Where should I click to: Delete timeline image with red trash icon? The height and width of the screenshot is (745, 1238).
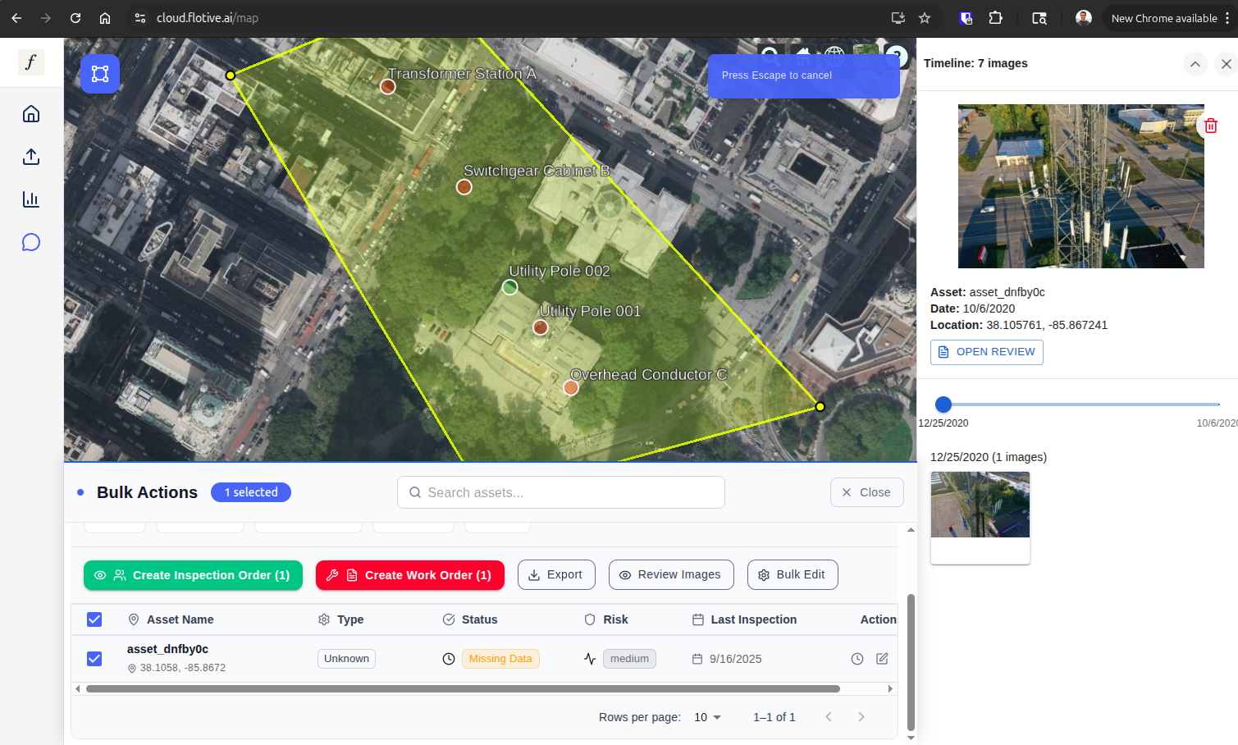tap(1210, 126)
